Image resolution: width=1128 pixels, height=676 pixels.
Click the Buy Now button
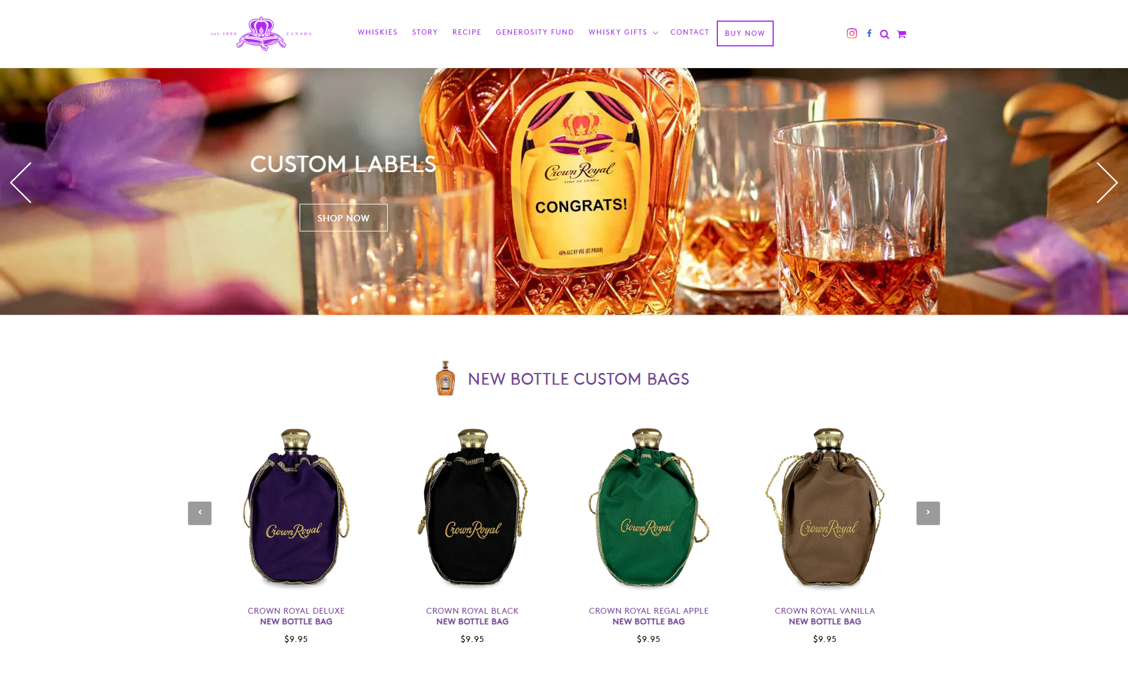click(x=745, y=33)
